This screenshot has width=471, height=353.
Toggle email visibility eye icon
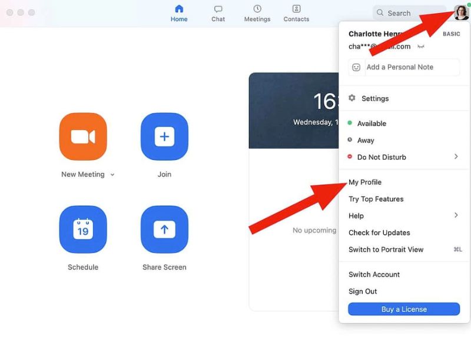tap(421, 46)
